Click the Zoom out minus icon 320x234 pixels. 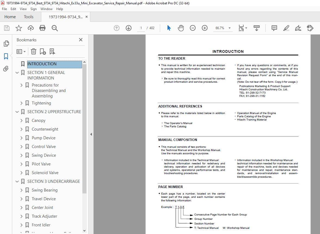click(x=193, y=28)
